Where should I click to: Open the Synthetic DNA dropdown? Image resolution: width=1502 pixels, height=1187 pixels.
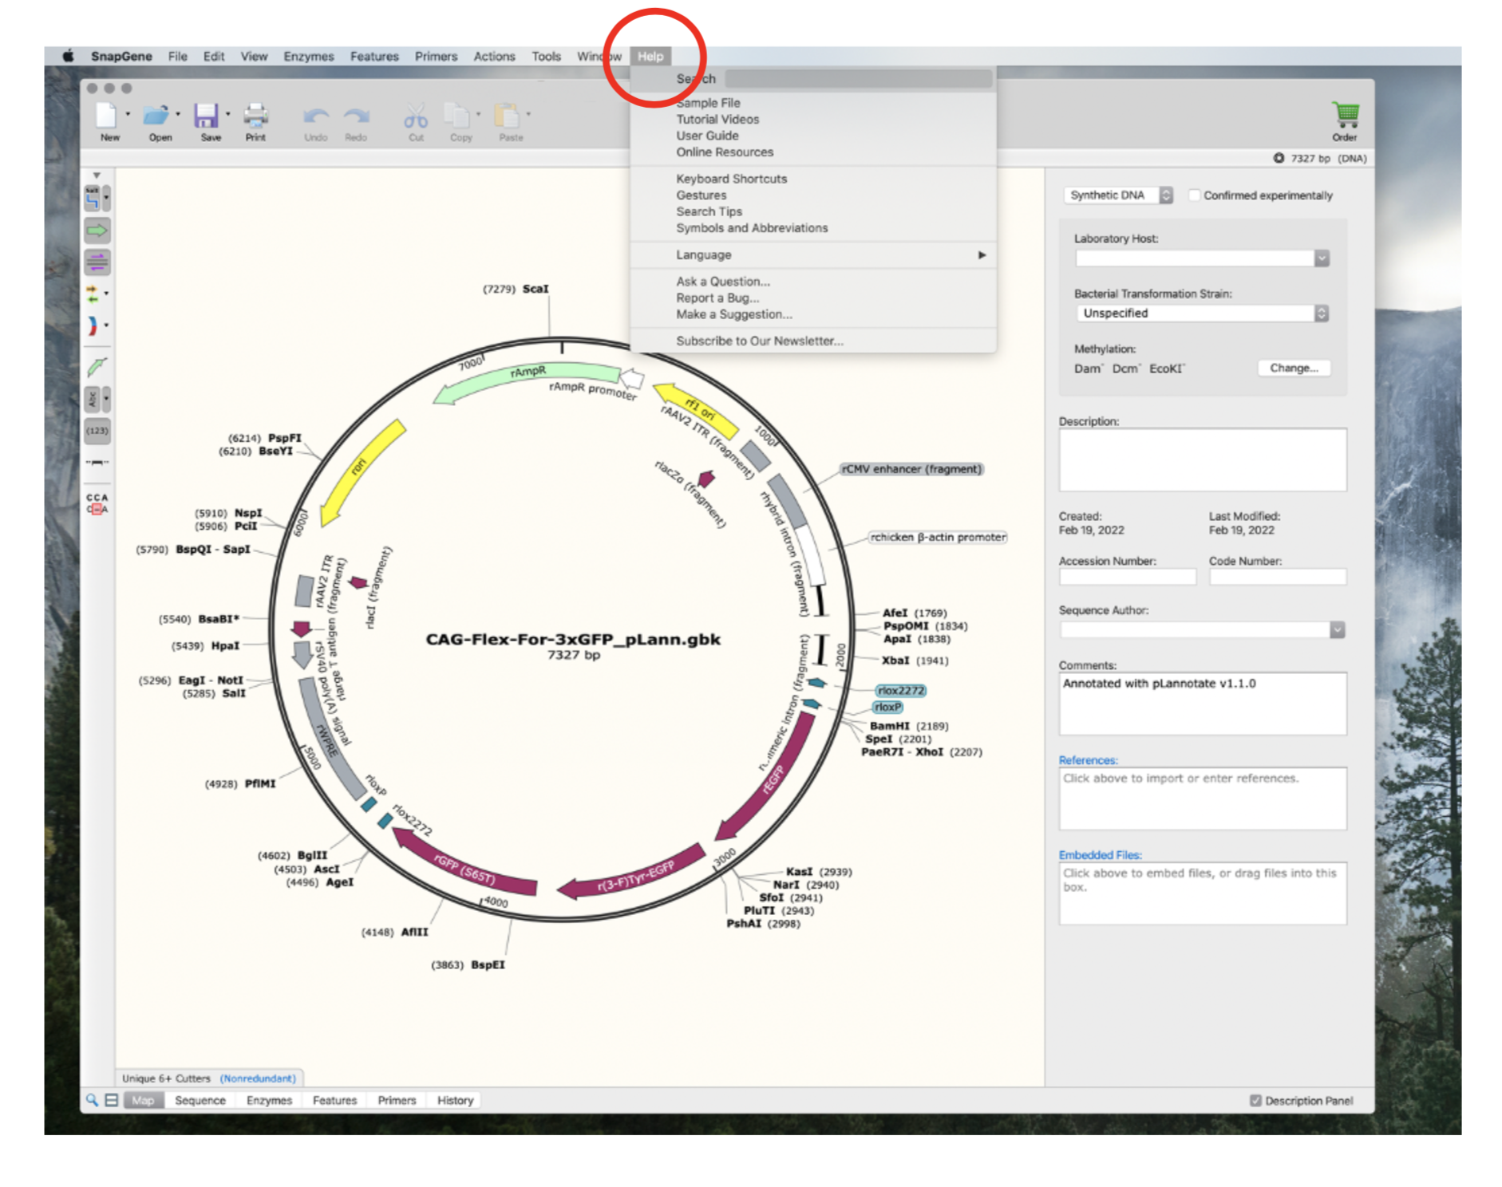(1118, 195)
